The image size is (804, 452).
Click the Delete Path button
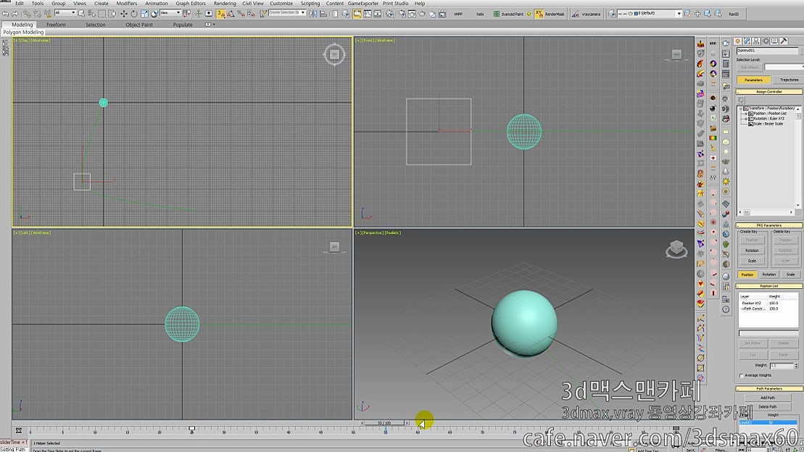pos(768,406)
